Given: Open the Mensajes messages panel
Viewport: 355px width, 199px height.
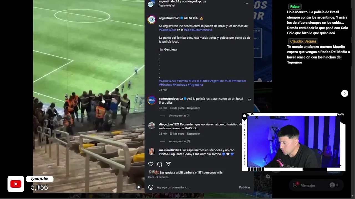Looking at the screenshot, I should pyautogui.click(x=308, y=185).
